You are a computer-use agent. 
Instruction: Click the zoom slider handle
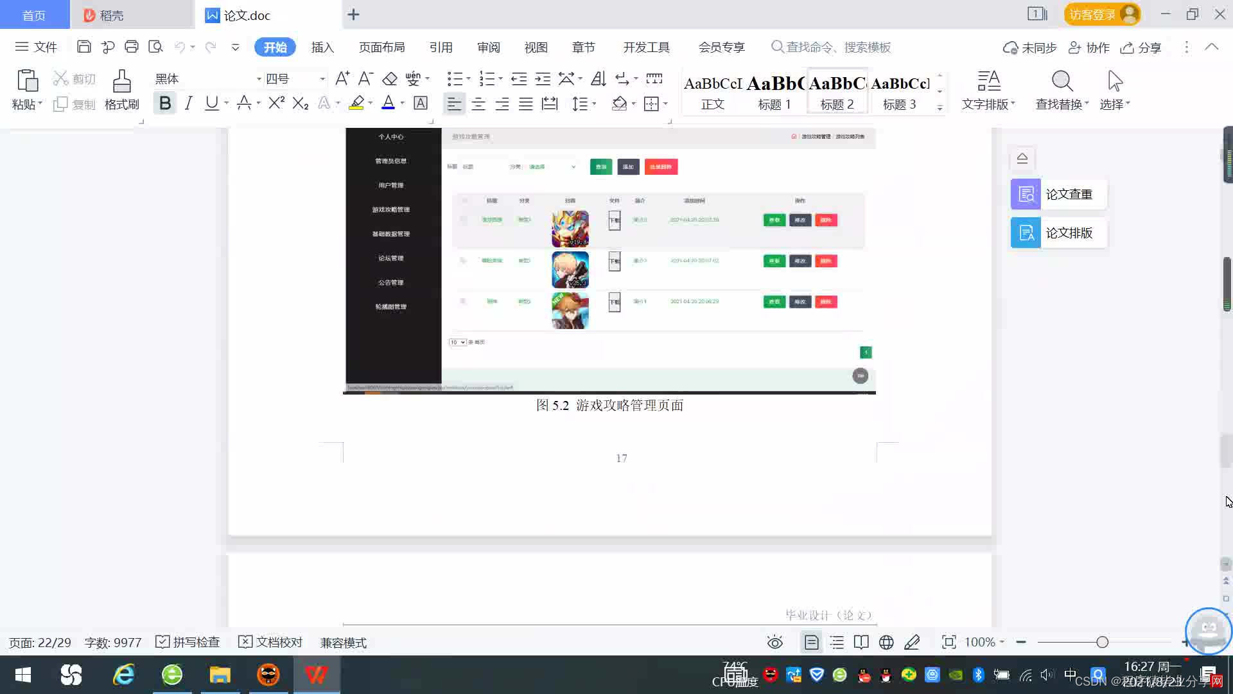coord(1102,643)
